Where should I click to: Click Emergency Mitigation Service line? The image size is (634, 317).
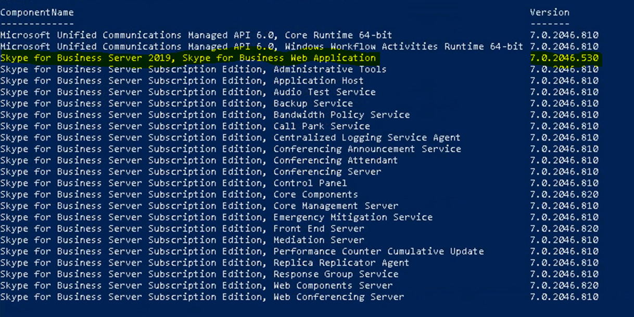(353, 217)
